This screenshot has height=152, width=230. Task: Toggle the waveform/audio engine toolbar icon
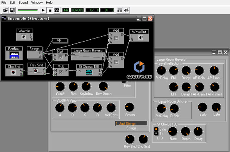57,10
